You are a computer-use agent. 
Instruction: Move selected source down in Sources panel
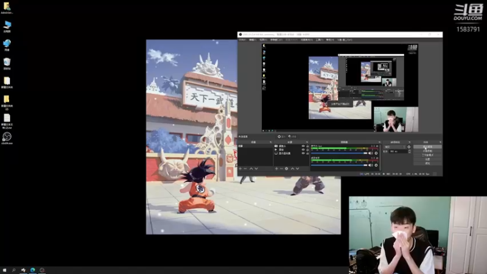pos(298,169)
